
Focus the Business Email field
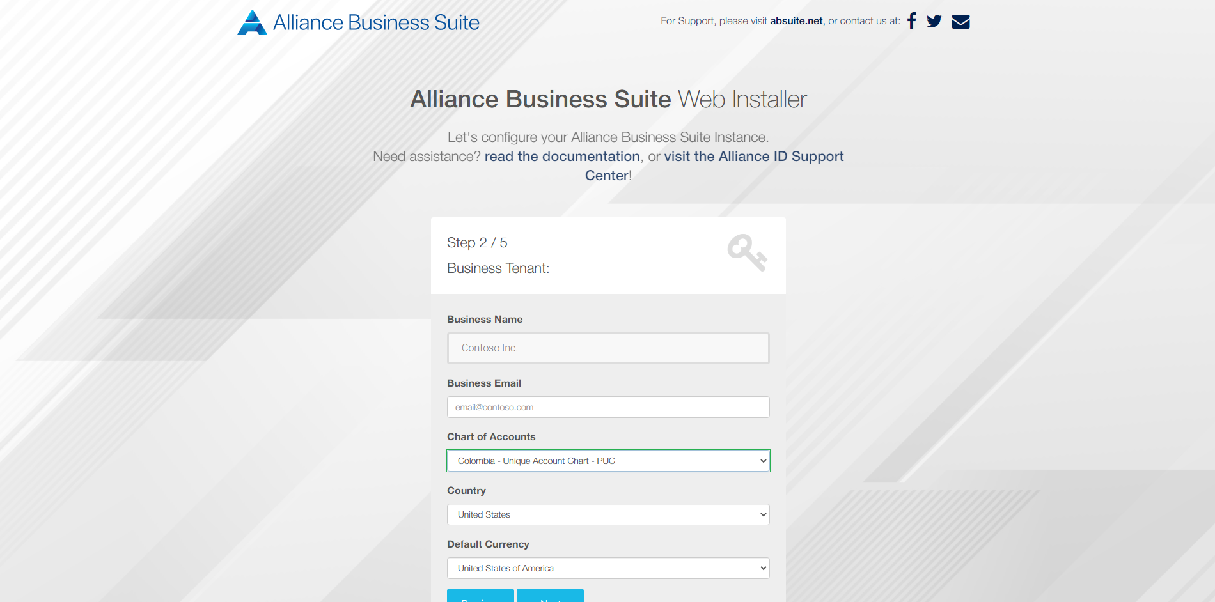pos(607,407)
